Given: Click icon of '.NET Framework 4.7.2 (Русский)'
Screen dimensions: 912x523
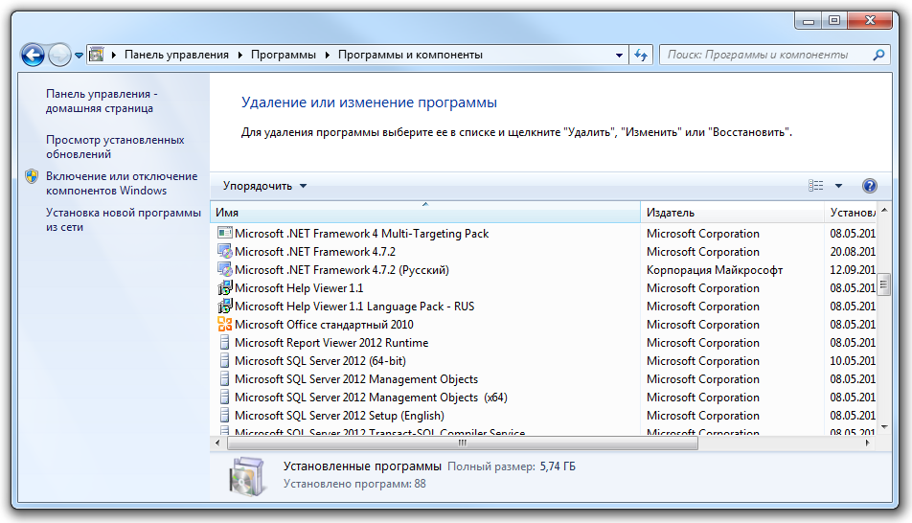Looking at the screenshot, I should coord(224,269).
